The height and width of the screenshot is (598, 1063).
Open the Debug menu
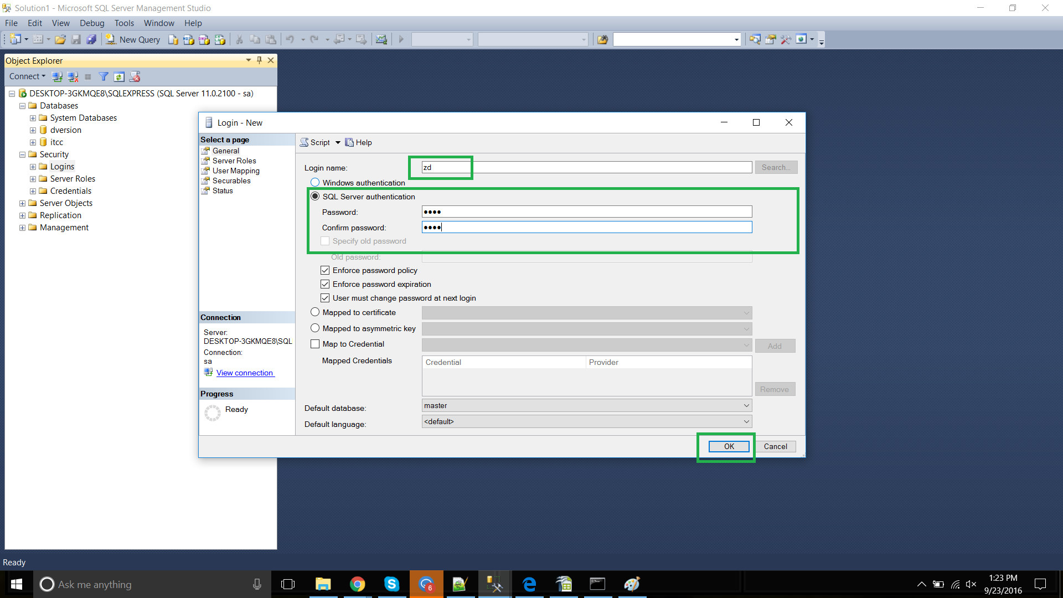pos(92,23)
